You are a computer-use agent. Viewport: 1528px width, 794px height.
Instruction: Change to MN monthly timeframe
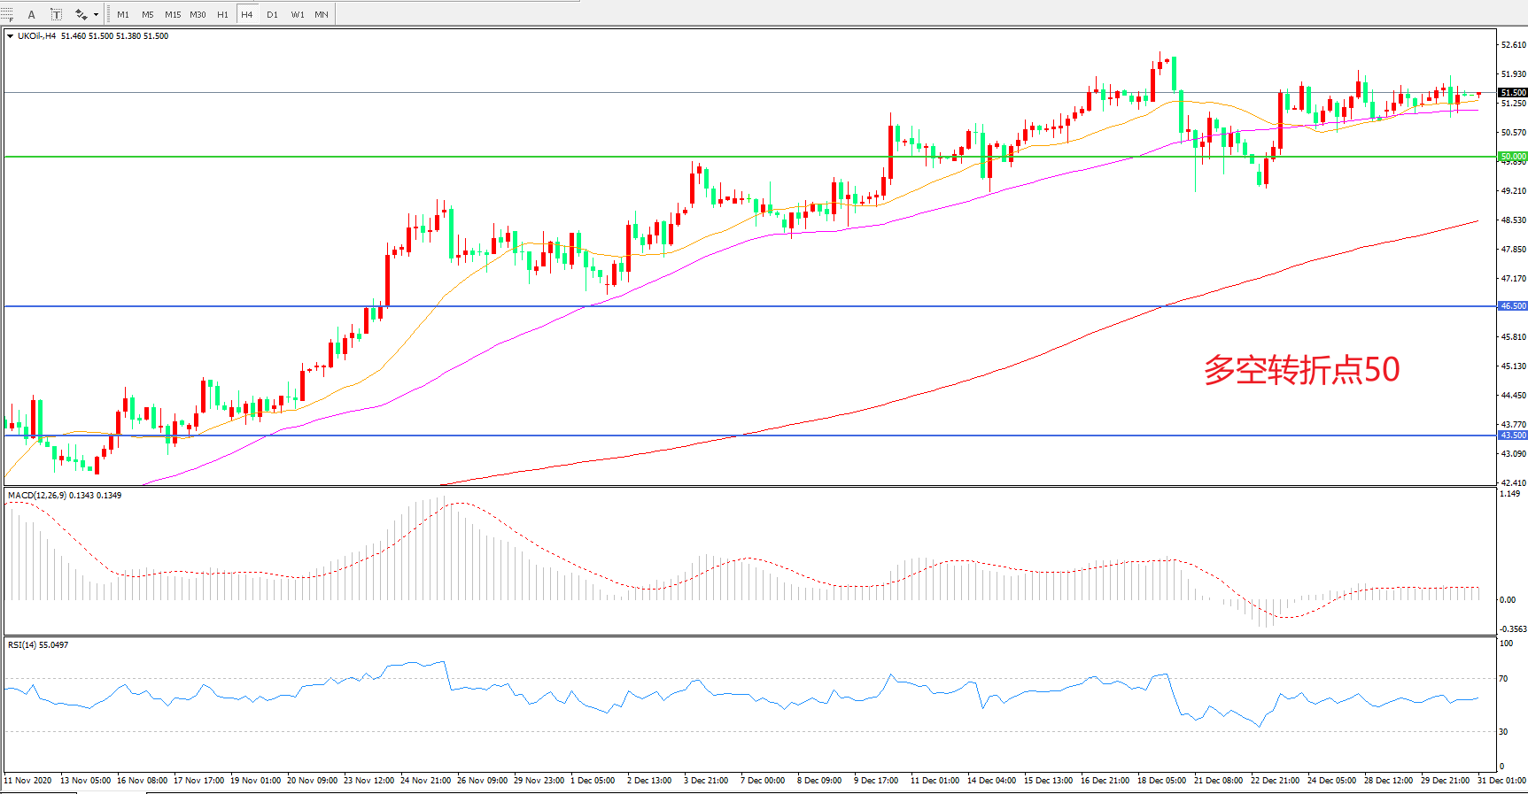pyautogui.click(x=322, y=14)
